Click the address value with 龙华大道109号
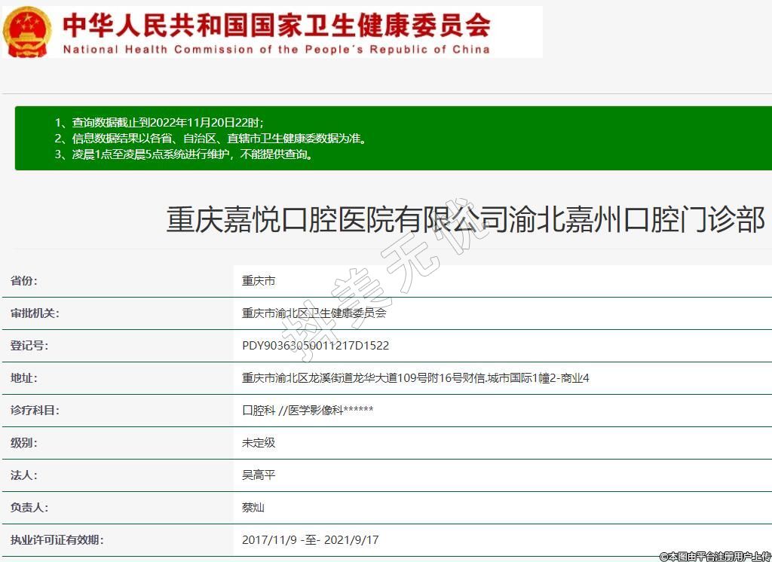This screenshot has height=562, width=772. tap(415, 378)
